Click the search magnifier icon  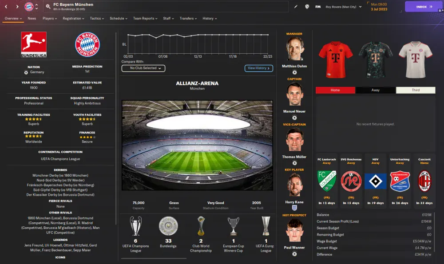click(x=48, y=7)
